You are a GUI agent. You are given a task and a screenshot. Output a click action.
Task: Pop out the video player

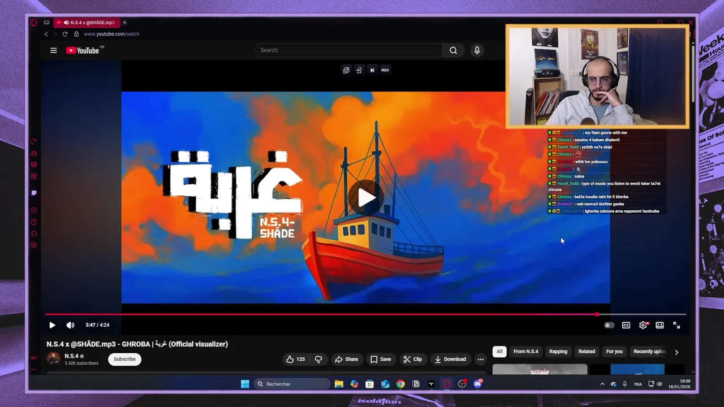[346, 70]
